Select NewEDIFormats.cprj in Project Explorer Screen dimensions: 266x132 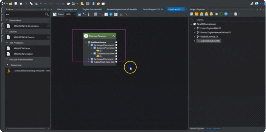pyautogui.click(x=206, y=24)
